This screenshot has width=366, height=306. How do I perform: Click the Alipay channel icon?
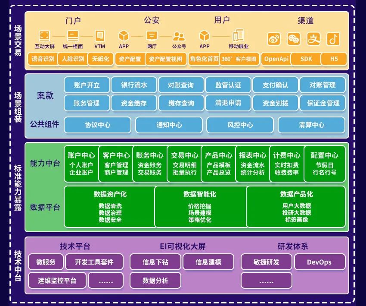(313, 39)
